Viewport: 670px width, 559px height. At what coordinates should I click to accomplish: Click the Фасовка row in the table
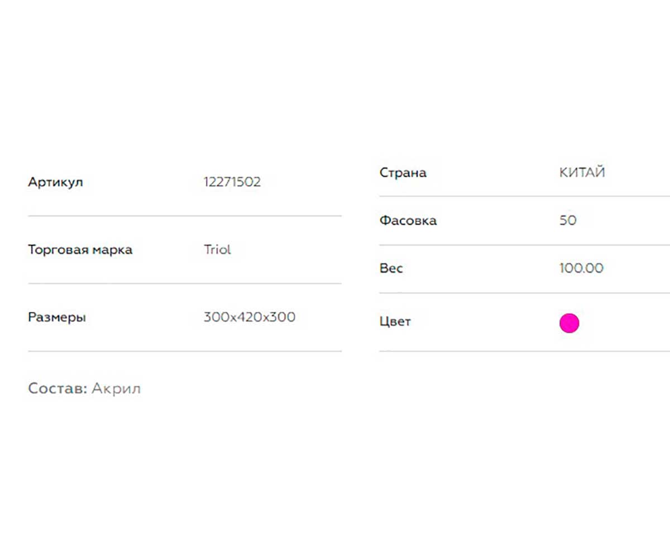click(524, 220)
